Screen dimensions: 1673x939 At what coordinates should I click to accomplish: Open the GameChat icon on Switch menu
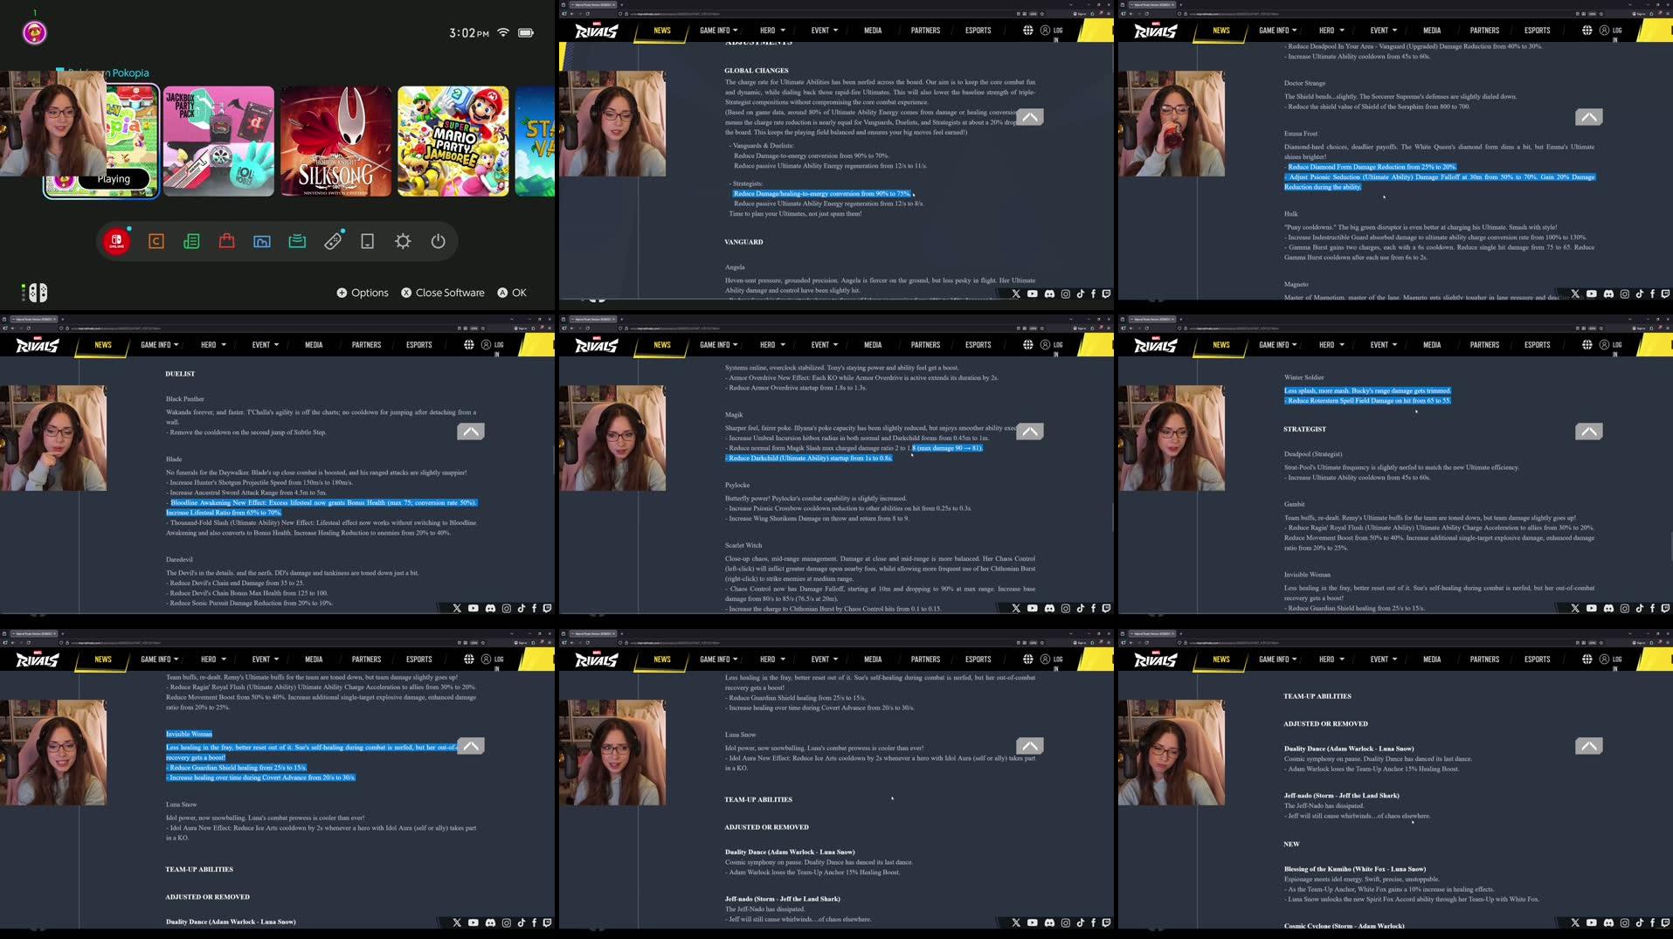pos(156,241)
